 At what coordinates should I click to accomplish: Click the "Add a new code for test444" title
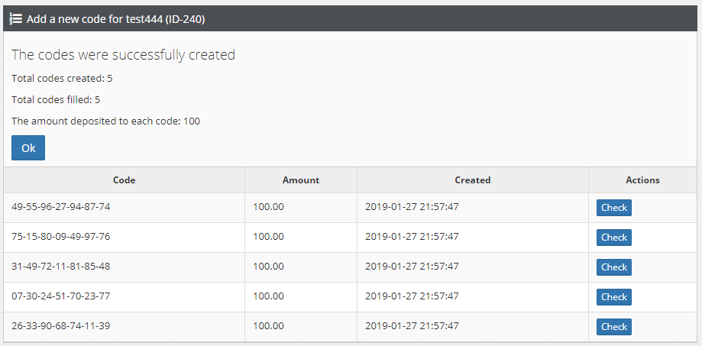[x=115, y=19]
